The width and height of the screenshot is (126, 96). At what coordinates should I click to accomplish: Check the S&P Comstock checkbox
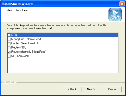point(9,56)
